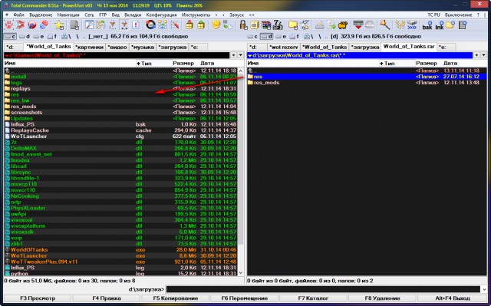Viewport: 491px width, 306px height.
Task: Open the Инструменты menu
Action: click(196, 15)
